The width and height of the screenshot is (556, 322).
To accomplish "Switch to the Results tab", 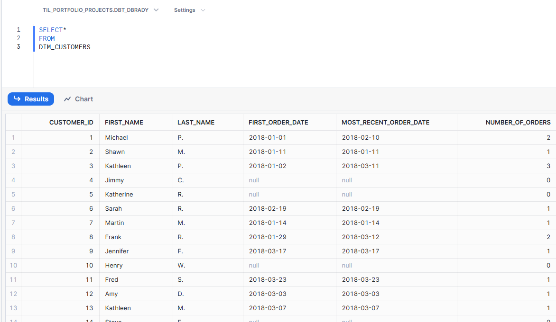I will pos(31,99).
